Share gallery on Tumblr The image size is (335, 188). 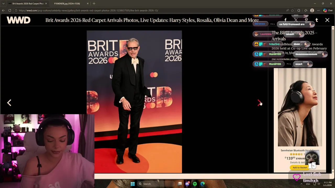pos(317,20)
